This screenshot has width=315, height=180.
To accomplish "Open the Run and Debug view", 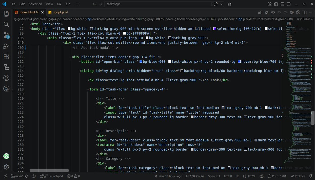I will [6, 46].
